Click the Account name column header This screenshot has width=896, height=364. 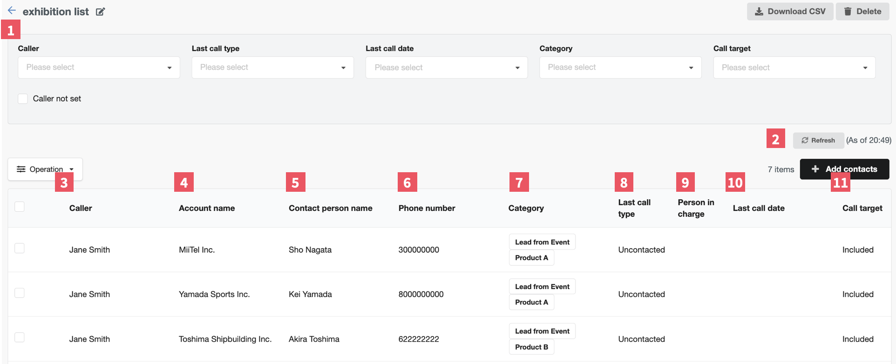[x=207, y=208]
